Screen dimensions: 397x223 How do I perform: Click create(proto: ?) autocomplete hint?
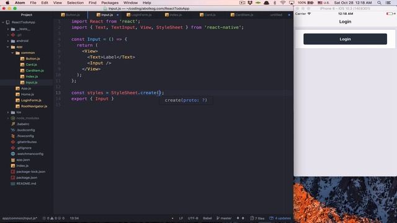(186, 100)
